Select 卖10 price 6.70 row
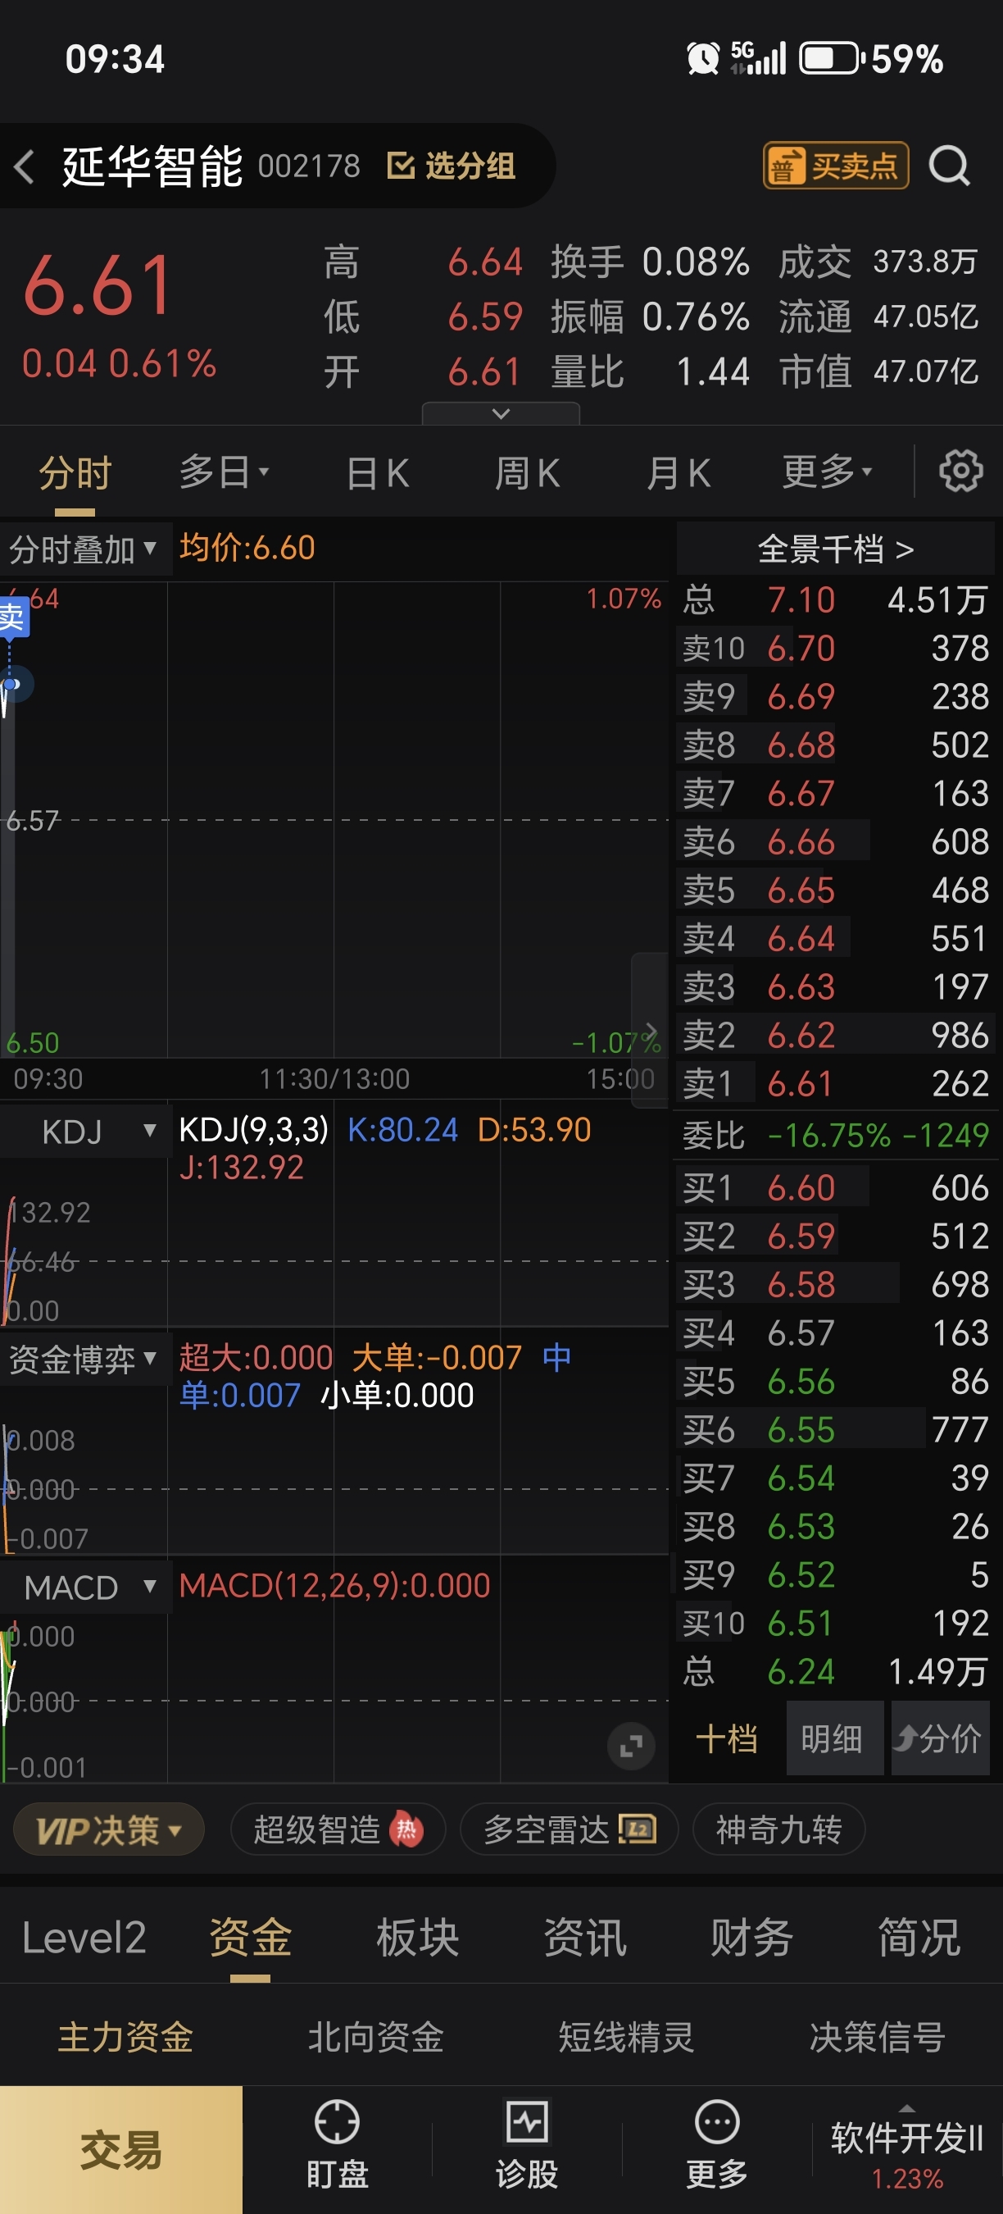Image resolution: width=1003 pixels, height=2214 pixels. (x=836, y=648)
